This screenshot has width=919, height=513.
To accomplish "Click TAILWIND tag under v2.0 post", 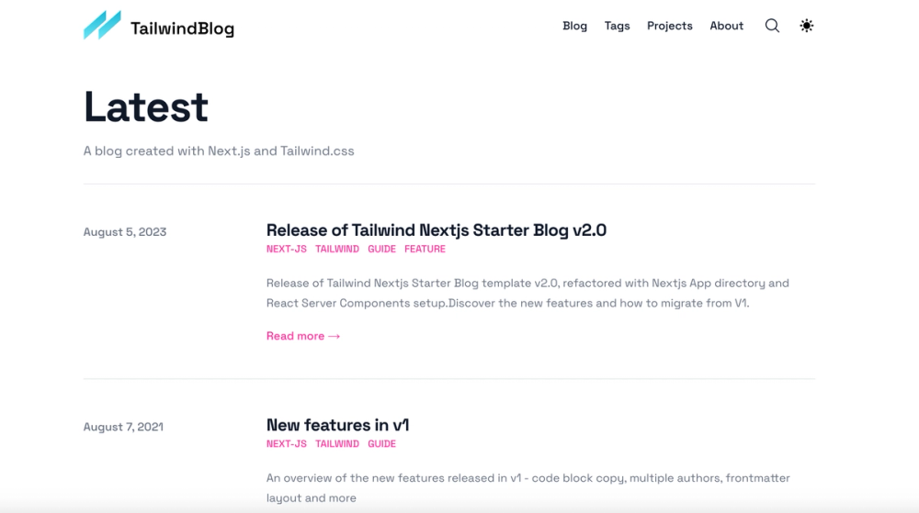I will click(x=337, y=249).
